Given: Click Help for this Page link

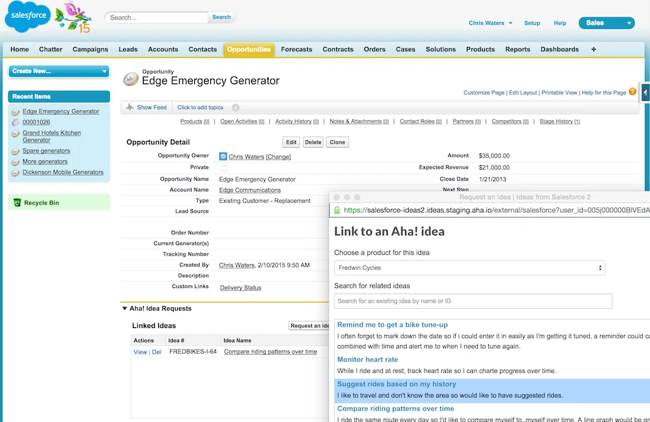Looking at the screenshot, I should point(604,93).
